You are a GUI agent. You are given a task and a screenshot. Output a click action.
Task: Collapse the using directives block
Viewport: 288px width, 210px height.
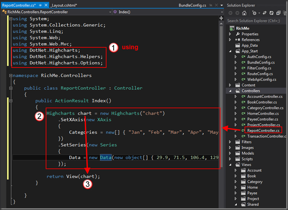pyautogui.click(x=11, y=19)
